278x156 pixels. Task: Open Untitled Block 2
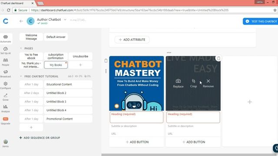point(68,93)
